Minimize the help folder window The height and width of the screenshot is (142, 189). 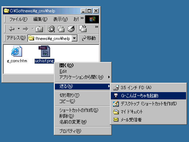point(83,11)
